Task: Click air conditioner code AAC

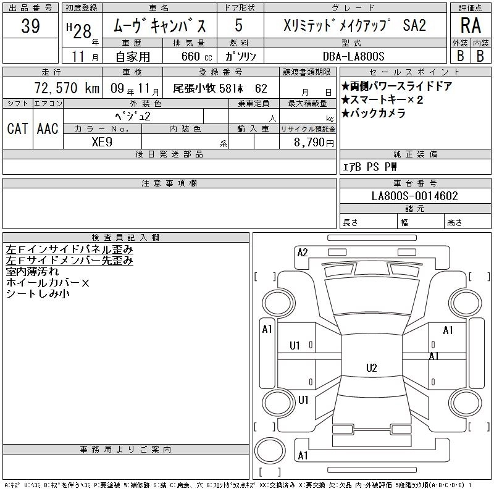Action: click(x=48, y=128)
